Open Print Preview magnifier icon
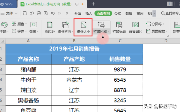The height and width of the screenshot is (112, 180). tap(46, 13)
